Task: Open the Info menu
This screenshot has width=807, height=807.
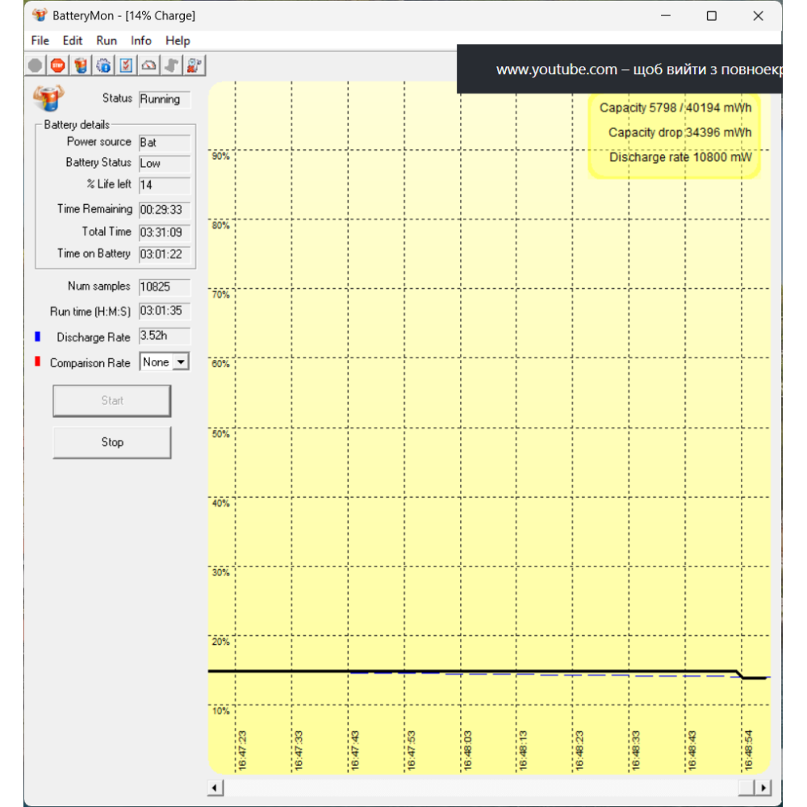Action: (x=141, y=40)
